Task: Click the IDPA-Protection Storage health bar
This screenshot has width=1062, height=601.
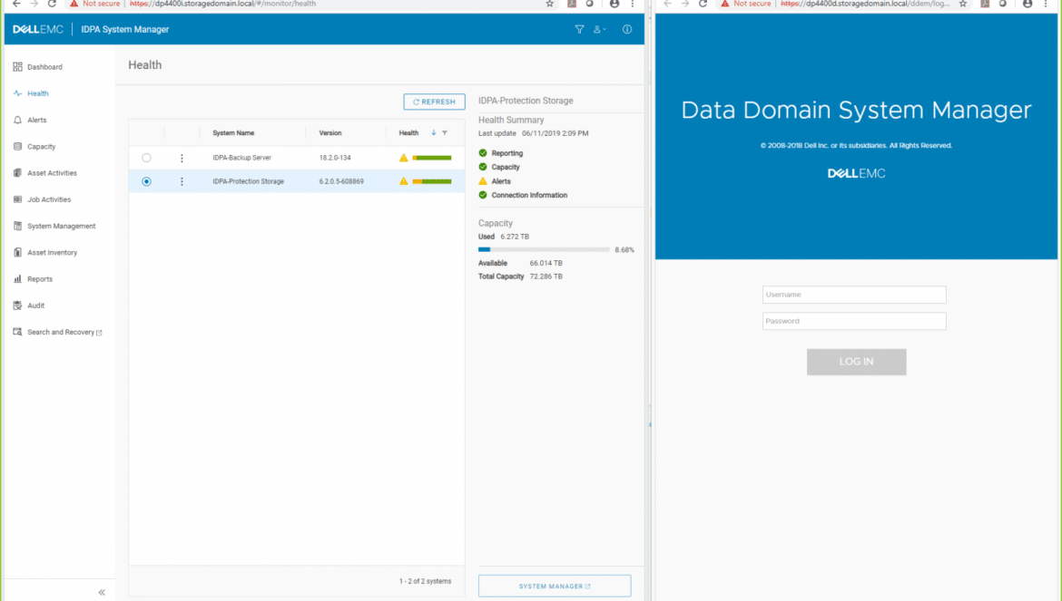Action: click(x=432, y=181)
